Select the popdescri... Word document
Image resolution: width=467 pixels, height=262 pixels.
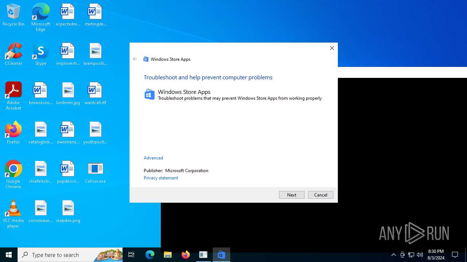tap(67, 172)
